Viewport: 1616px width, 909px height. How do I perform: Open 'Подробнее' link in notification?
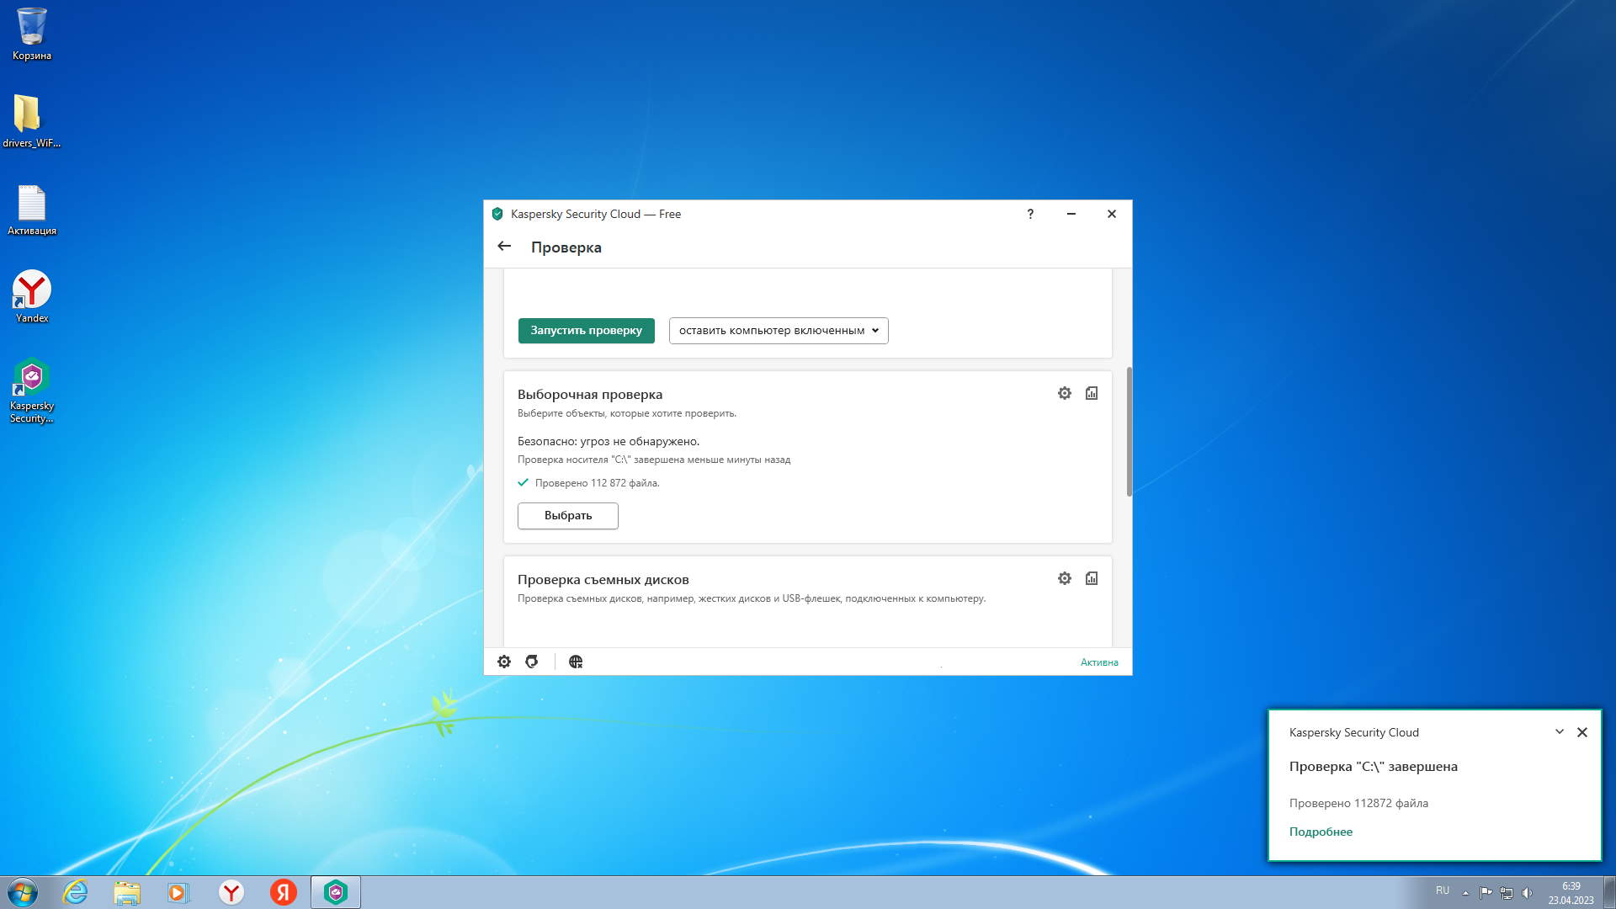pos(1321,832)
